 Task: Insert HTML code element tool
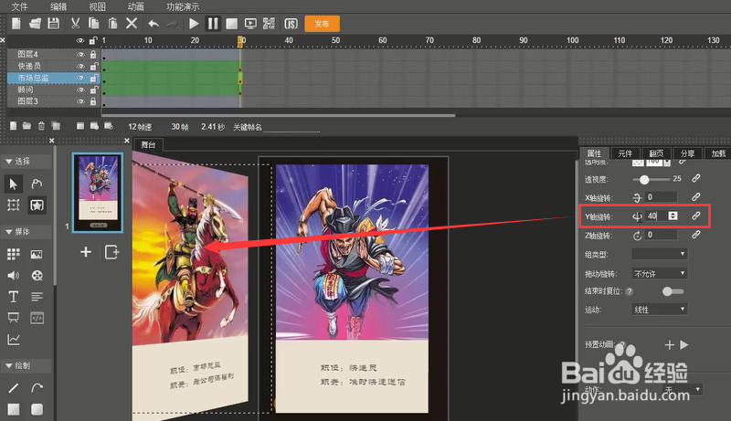click(37, 318)
